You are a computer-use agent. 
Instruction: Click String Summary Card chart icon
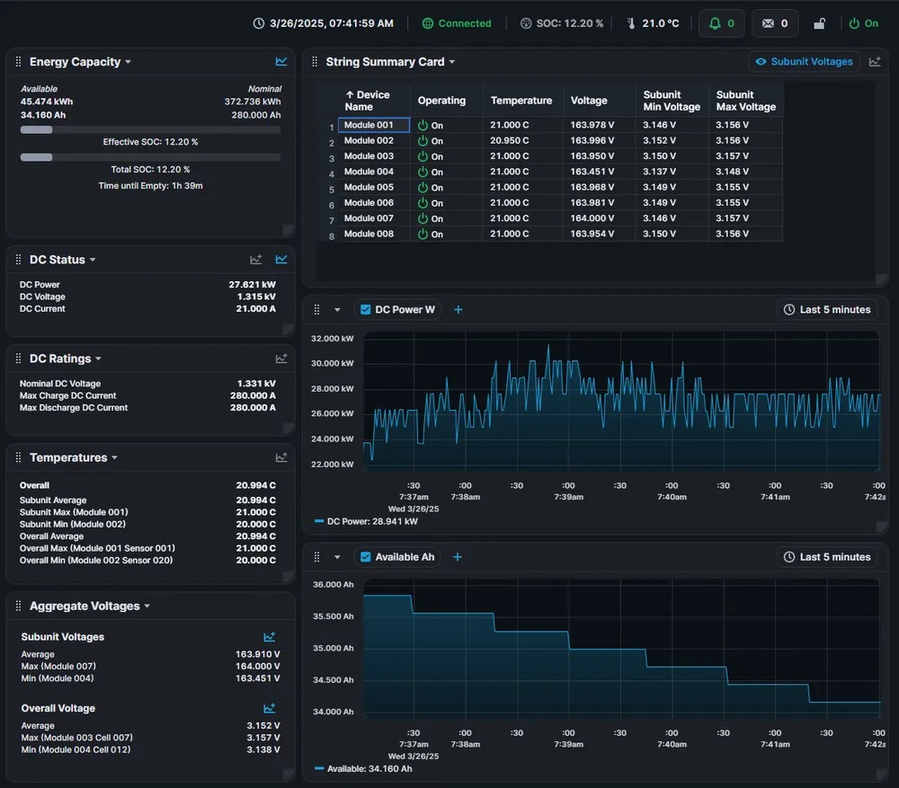pyautogui.click(x=875, y=62)
